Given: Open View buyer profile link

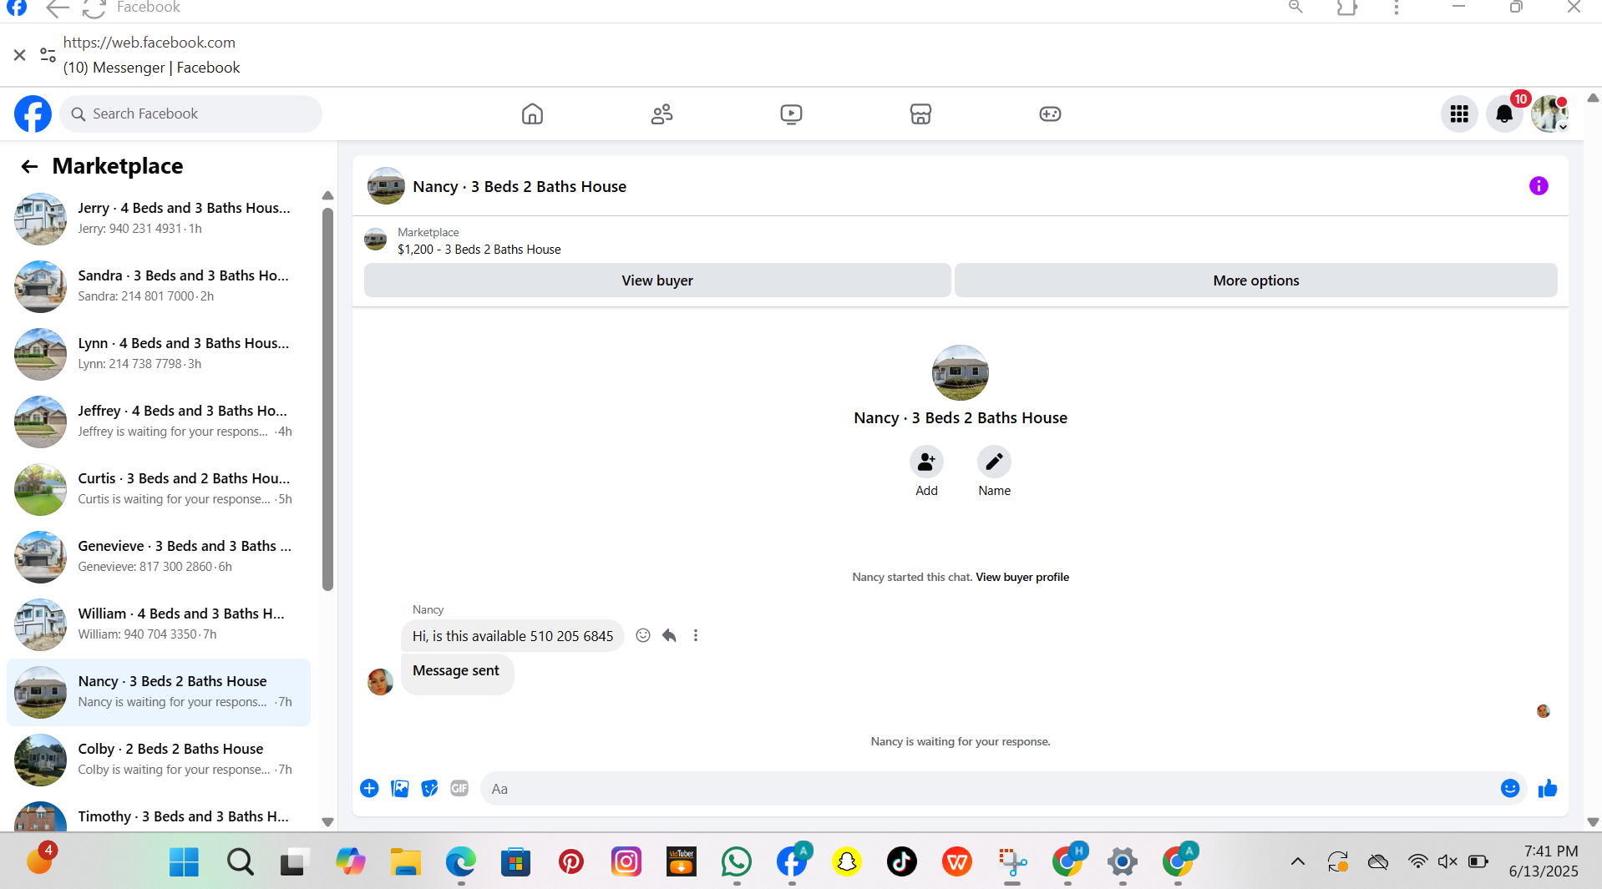Looking at the screenshot, I should (x=1022, y=577).
